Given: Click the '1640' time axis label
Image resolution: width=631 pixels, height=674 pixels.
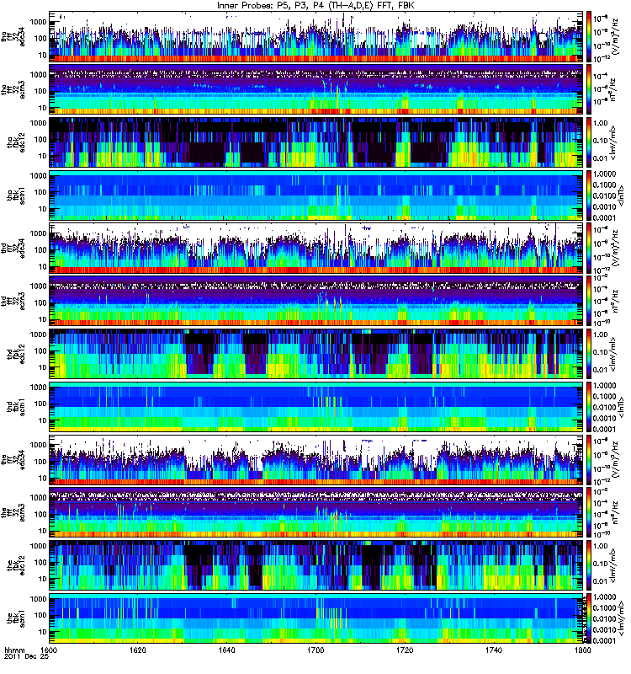Looking at the screenshot, I should point(226,650).
